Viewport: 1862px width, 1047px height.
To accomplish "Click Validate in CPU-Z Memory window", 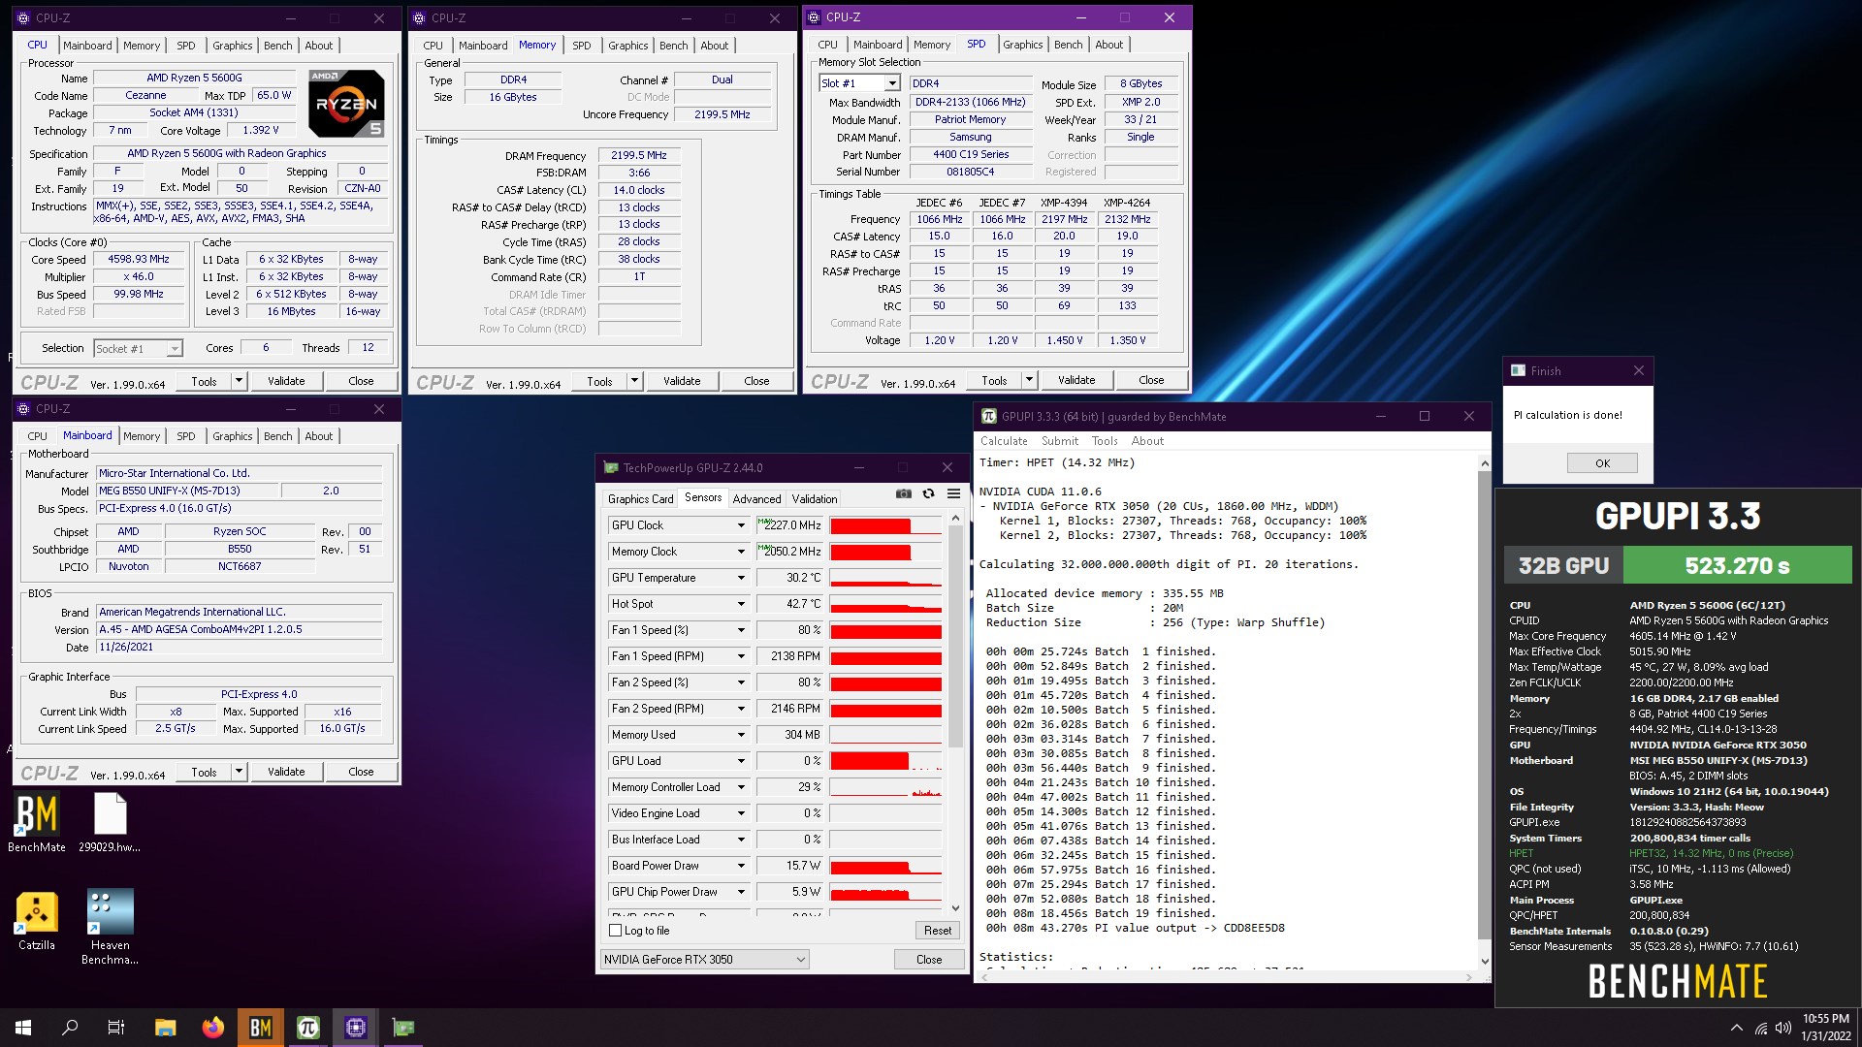I will (x=682, y=381).
